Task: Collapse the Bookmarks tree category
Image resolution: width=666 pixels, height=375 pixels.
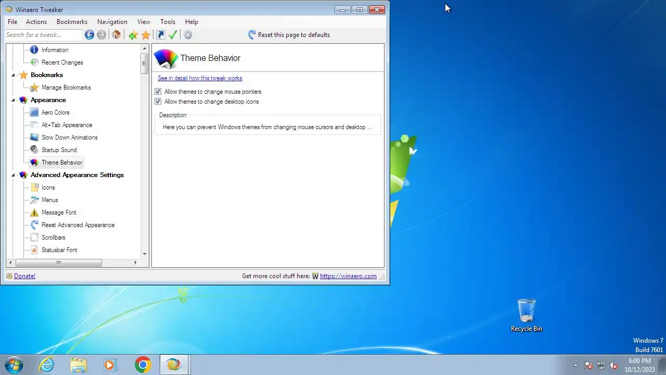Action: [14, 75]
